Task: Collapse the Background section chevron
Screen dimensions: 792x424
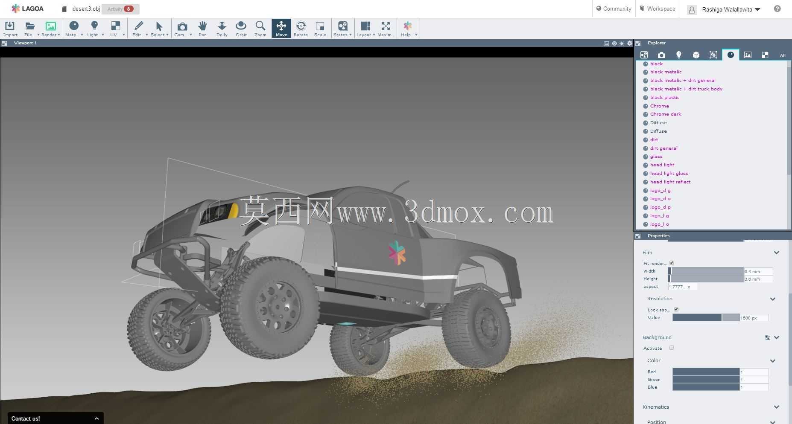Action: [777, 337]
